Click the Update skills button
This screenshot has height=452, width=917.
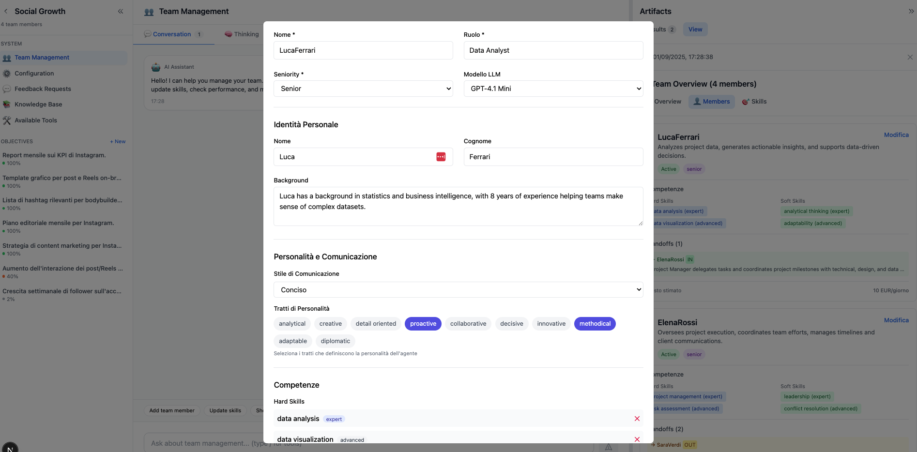tap(225, 411)
